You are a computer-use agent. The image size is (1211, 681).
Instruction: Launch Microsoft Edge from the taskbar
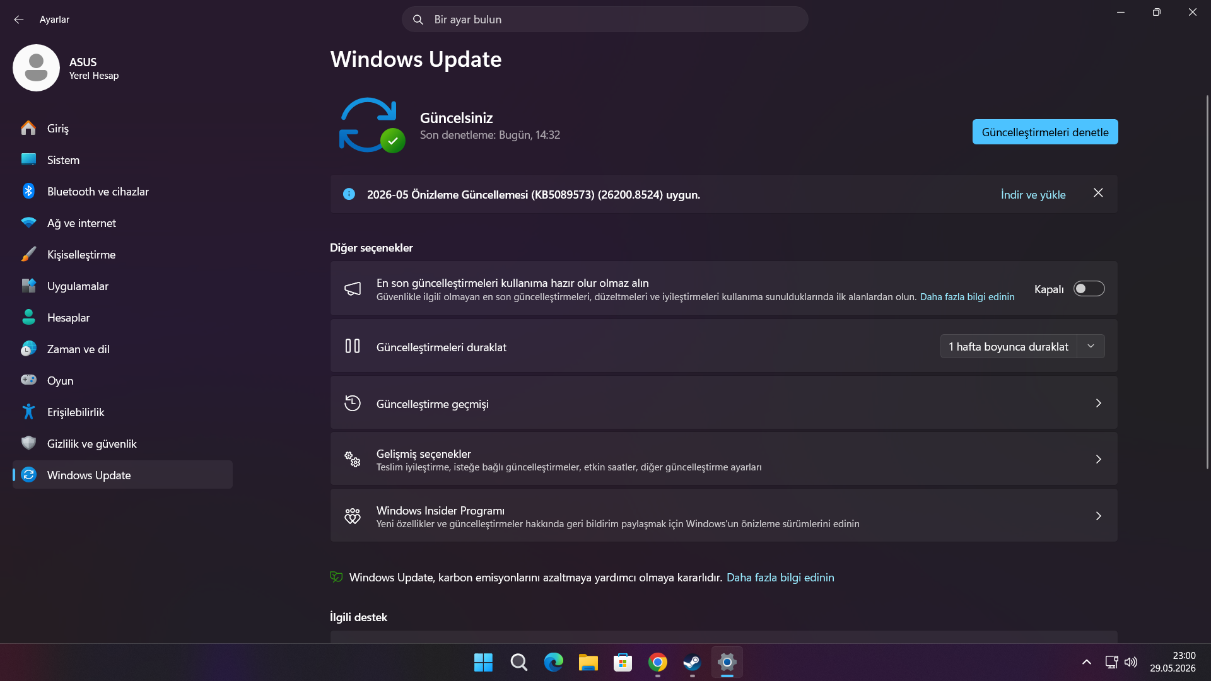(553, 662)
